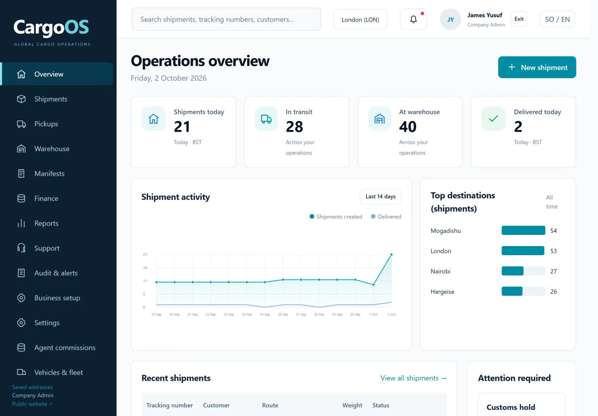
Task: Open Reports menu item
Action: coord(58,223)
